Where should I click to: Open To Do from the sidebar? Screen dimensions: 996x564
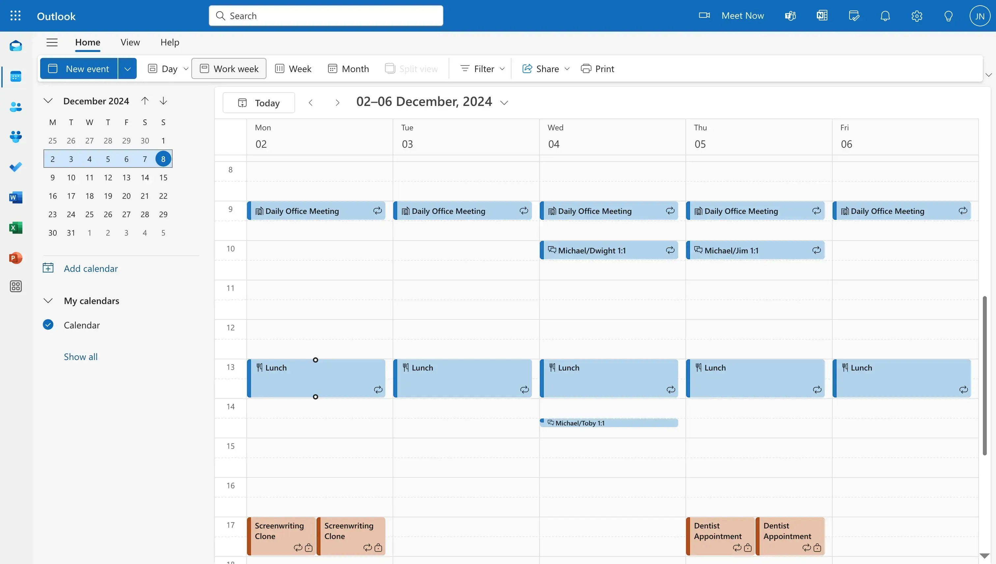pos(15,167)
